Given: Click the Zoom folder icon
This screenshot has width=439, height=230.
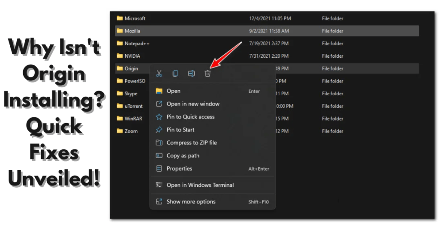Looking at the screenshot, I should pos(120,131).
